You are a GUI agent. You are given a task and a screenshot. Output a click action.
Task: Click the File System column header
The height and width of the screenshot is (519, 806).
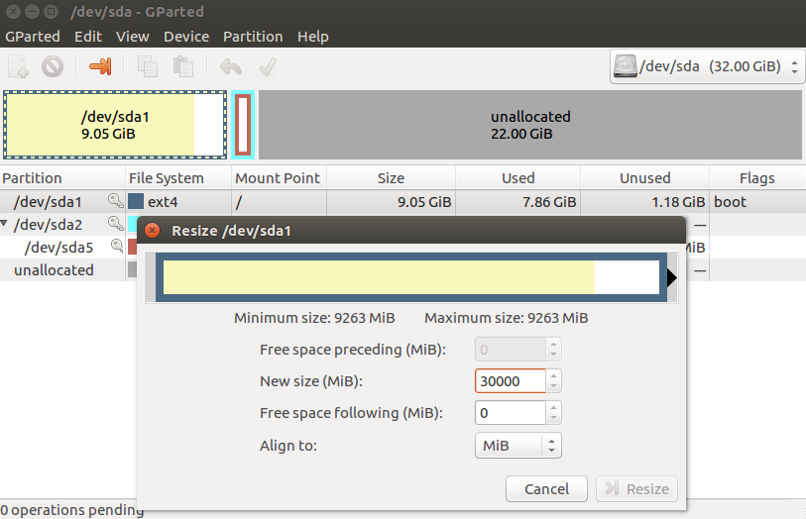click(x=178, y=178)
